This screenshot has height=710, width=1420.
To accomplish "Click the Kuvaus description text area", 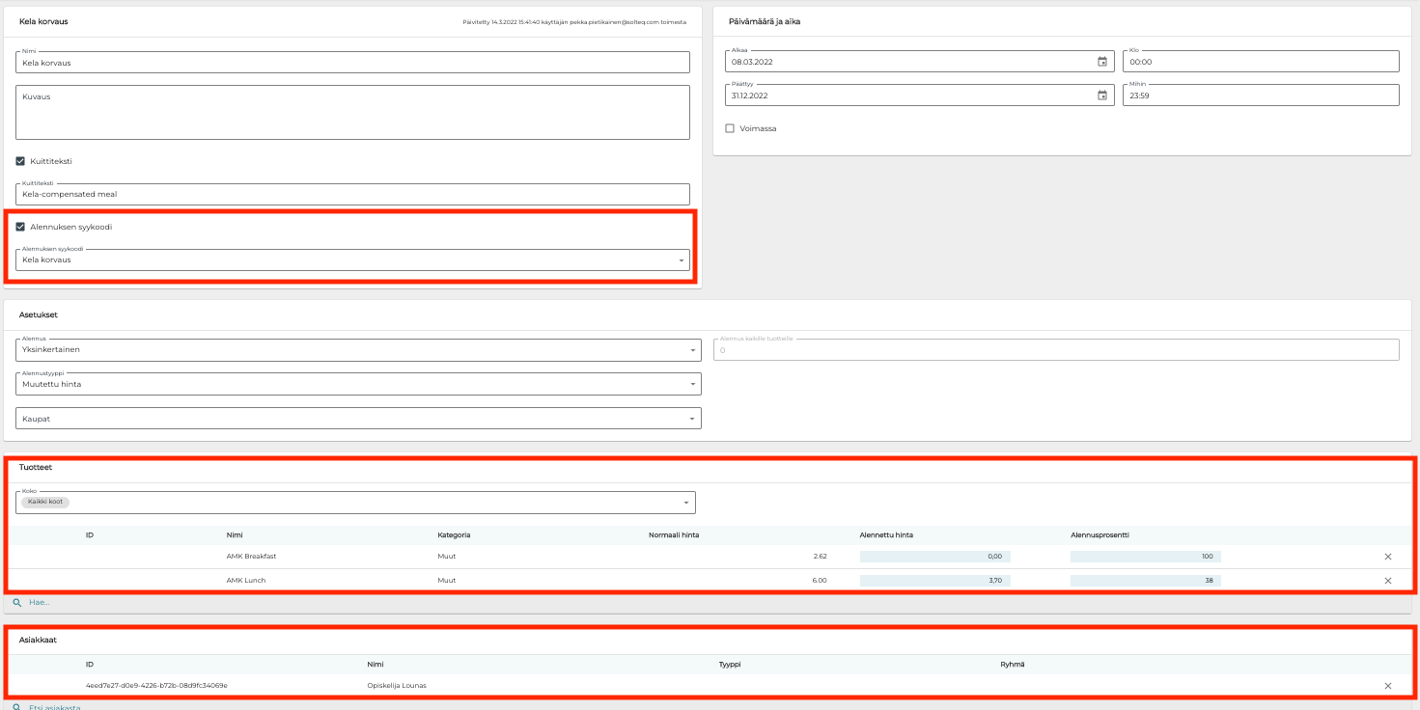I will pos(352,112).
